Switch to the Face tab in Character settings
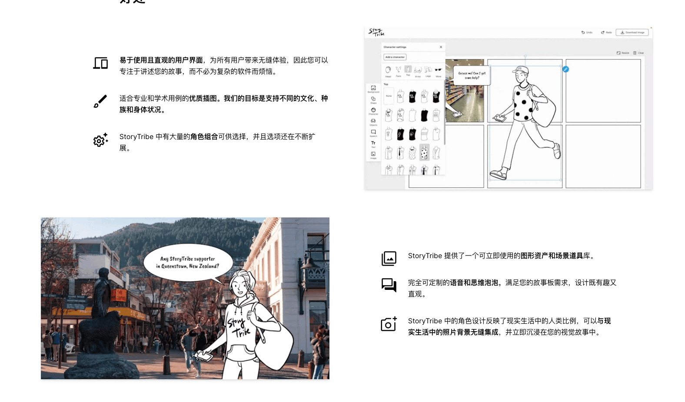 point(398,71)
